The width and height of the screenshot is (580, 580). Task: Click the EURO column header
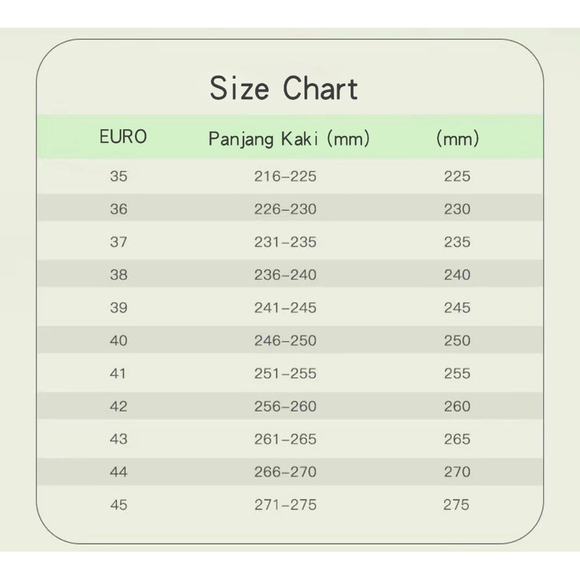(x=123, y=137)
